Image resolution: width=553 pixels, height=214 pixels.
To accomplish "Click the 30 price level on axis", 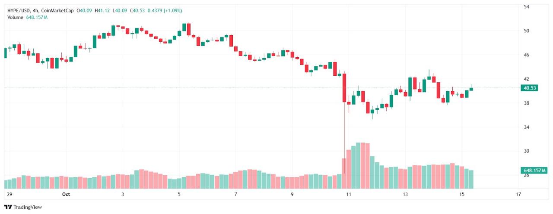I will pyautogui.click(x=527, y=151).
